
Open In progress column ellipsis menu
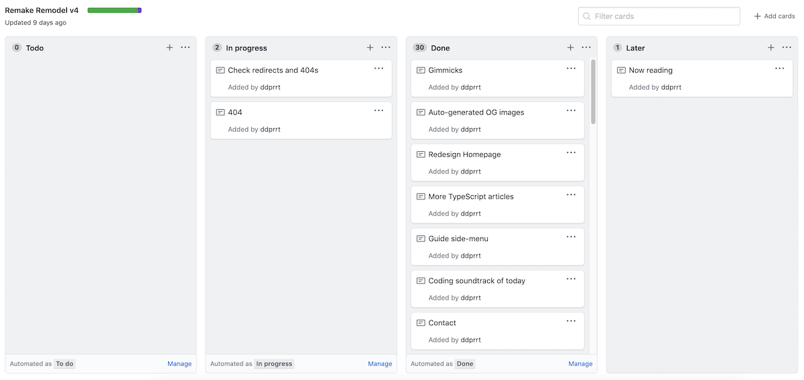coord(386,47)
